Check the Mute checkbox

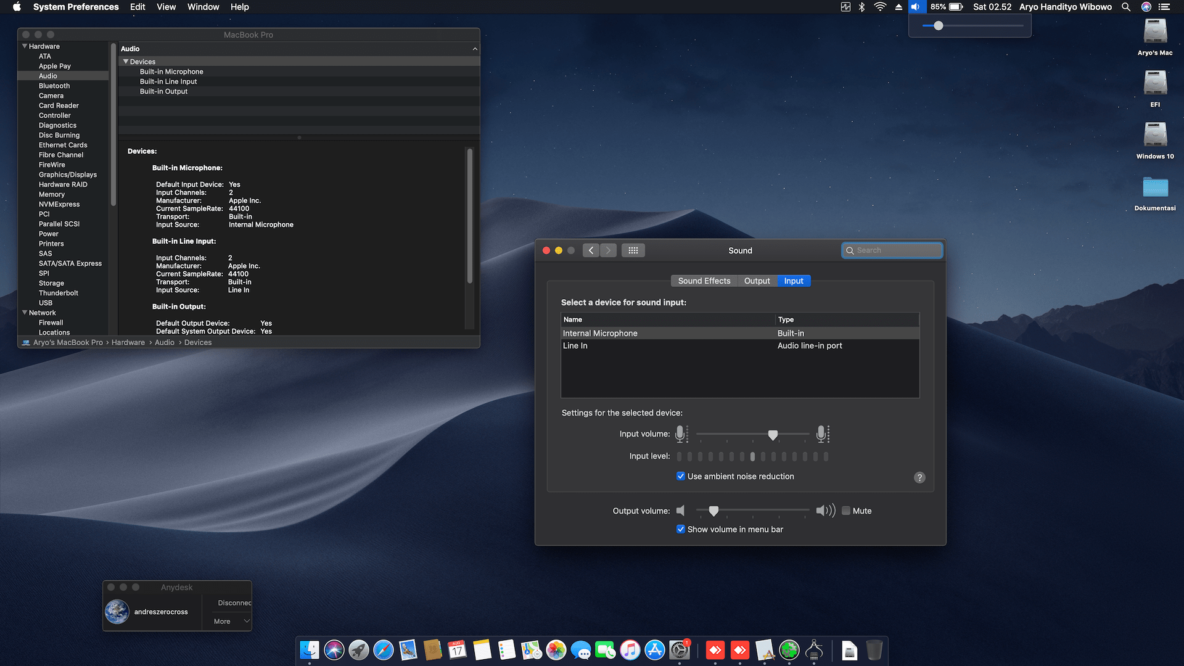click(846, 511)
